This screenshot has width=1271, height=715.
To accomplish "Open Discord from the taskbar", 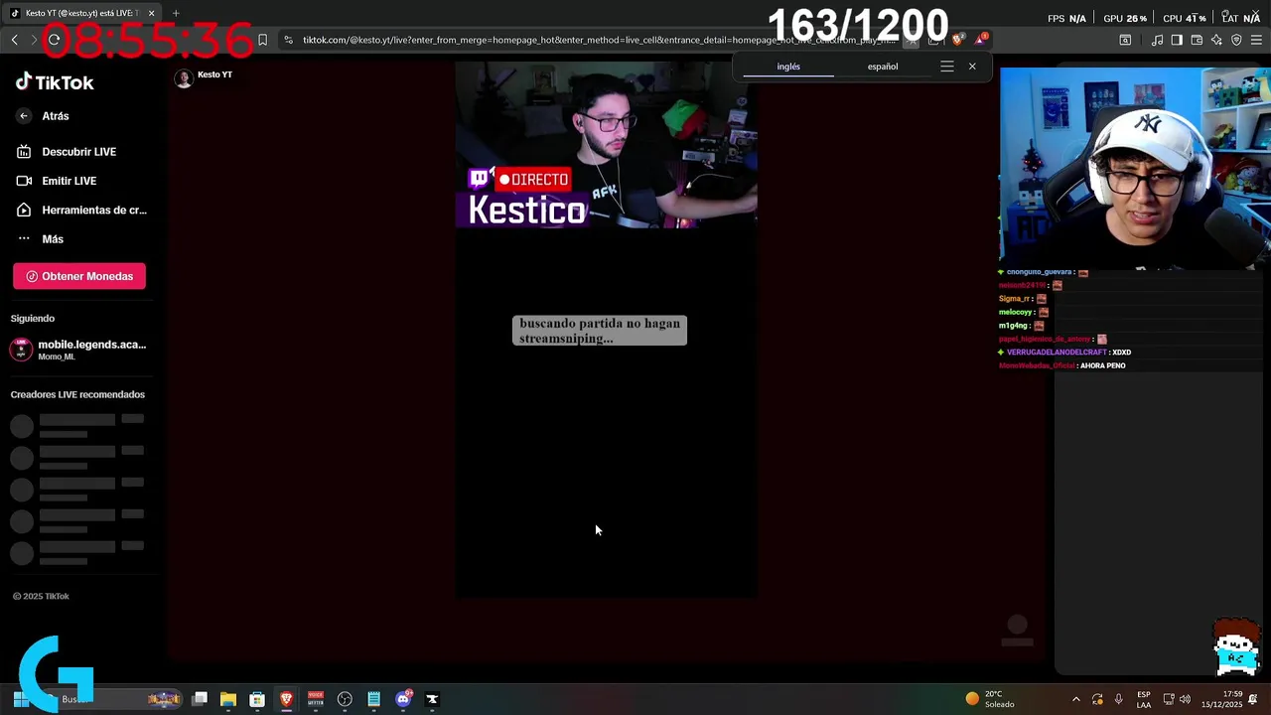I will [x=403, y=699].
